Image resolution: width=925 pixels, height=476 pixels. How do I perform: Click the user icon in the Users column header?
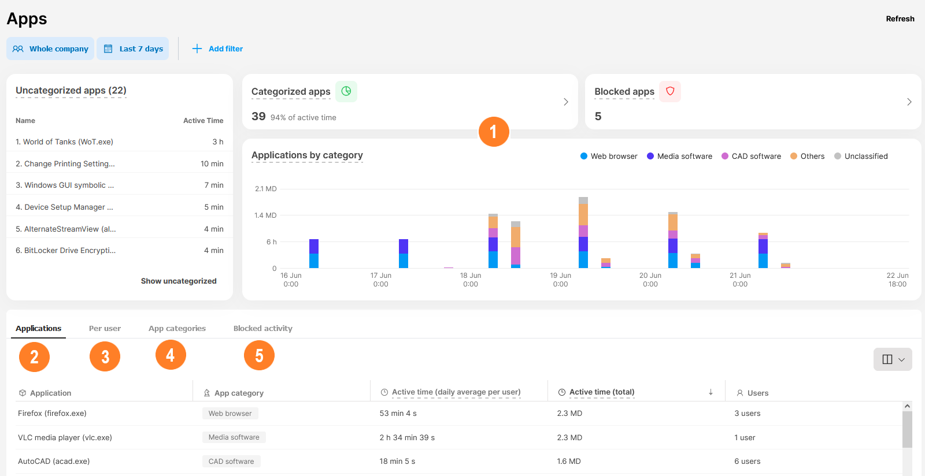pos(739,393)
